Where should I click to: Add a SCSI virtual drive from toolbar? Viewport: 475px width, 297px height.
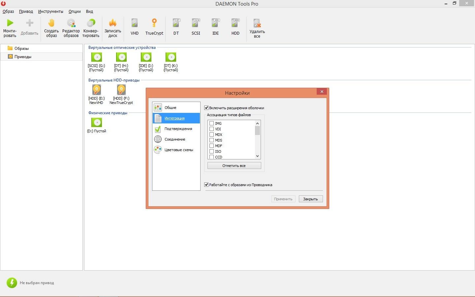coord(196,23)
